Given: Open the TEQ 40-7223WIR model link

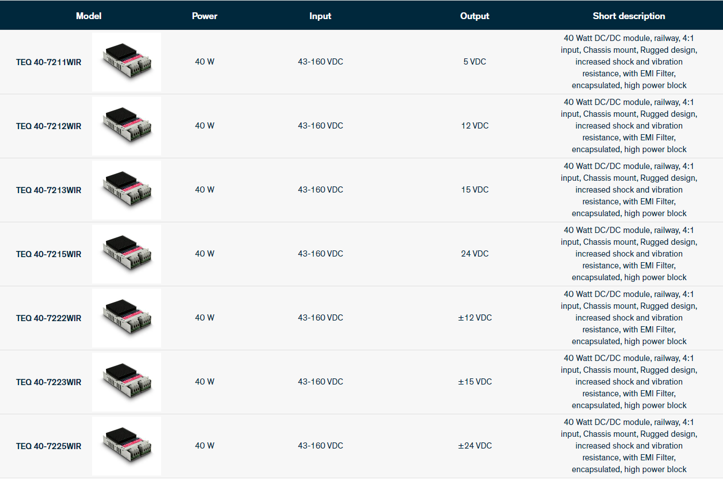Looking at the screenshot, I should point(49,382).
